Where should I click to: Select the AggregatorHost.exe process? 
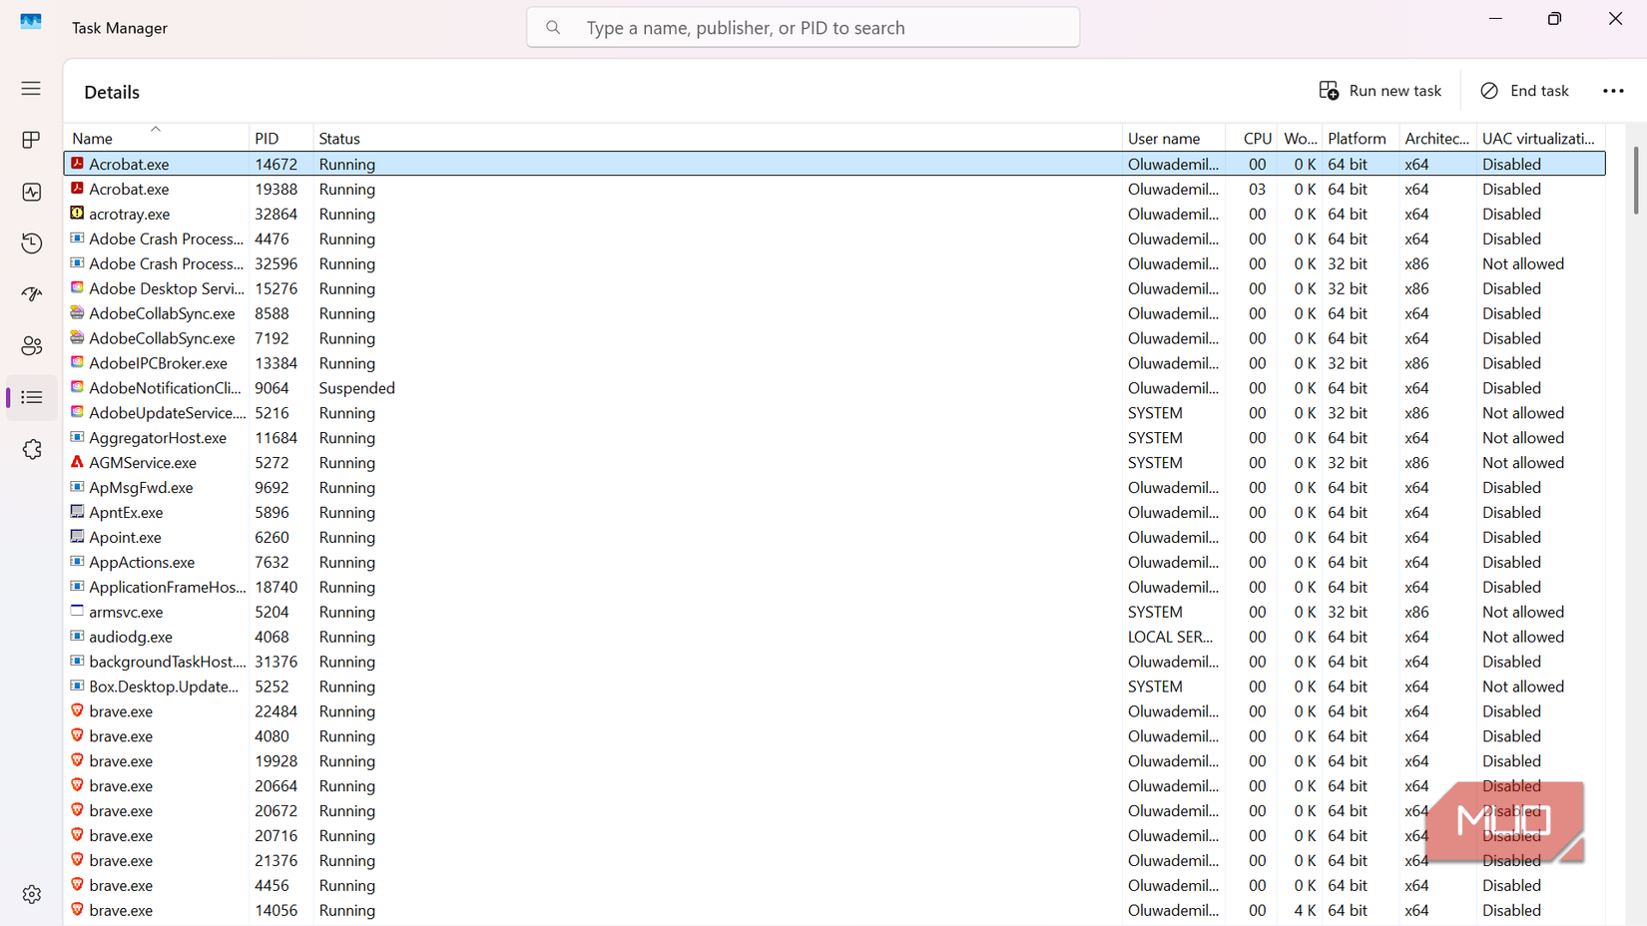(834, 438)
